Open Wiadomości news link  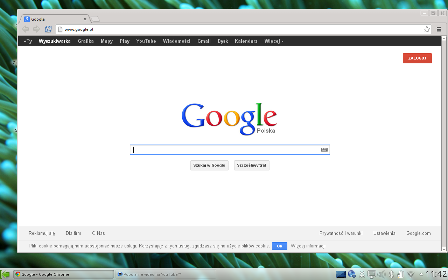pos(177,41)
